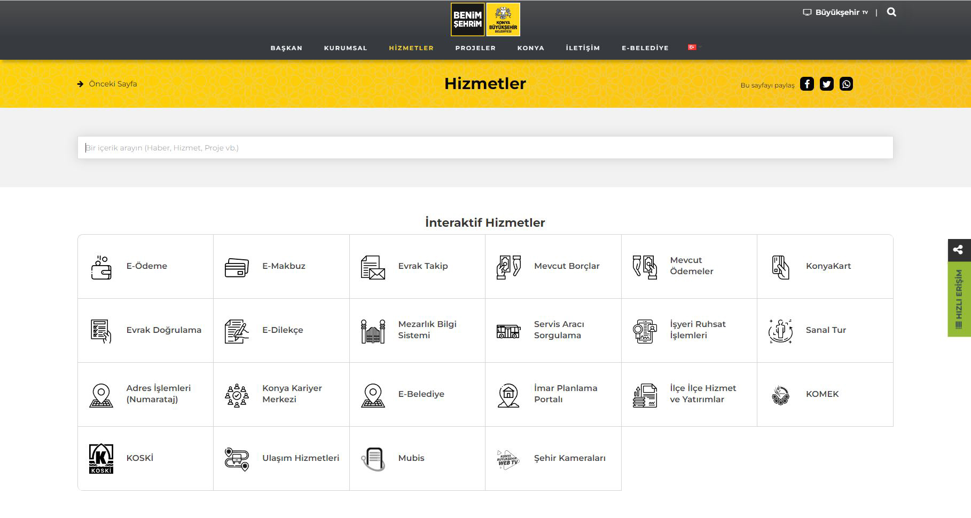Share this page on Facebook

point(806,84)
